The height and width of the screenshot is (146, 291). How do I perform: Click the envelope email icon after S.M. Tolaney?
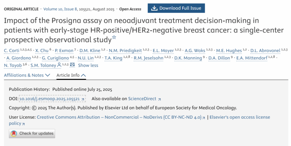point(72,65)
